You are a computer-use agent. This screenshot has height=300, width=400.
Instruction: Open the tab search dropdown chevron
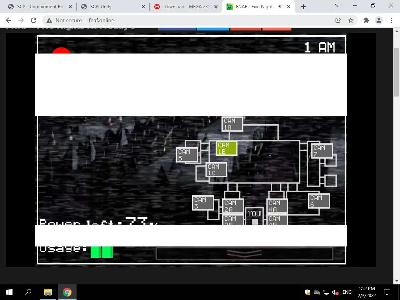[x=337, y=5]
